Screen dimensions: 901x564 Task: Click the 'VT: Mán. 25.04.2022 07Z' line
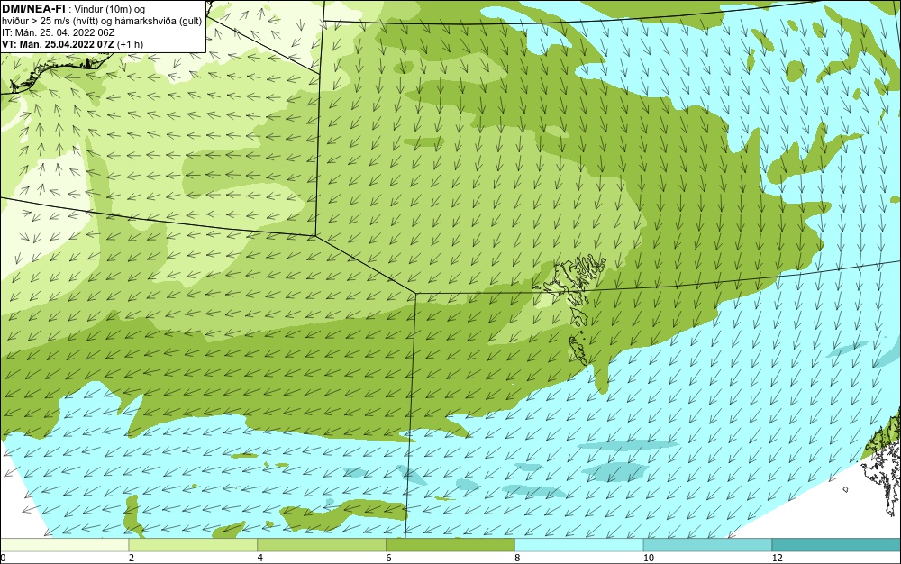pyautogui.click(x=58, y=44)
